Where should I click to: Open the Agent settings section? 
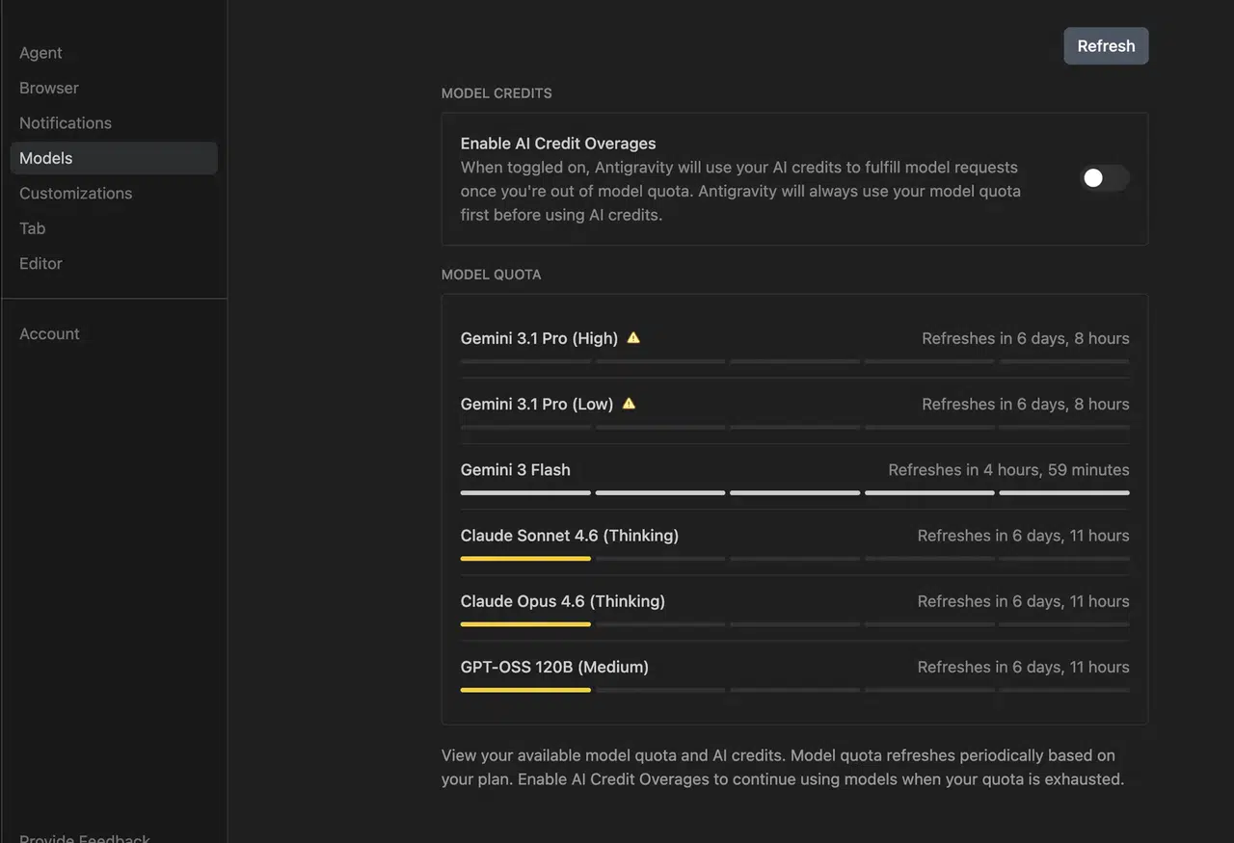40,53
